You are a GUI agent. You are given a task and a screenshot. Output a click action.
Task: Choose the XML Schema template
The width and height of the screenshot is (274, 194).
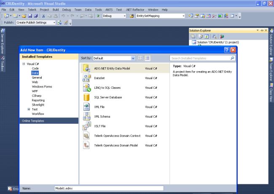102,117
